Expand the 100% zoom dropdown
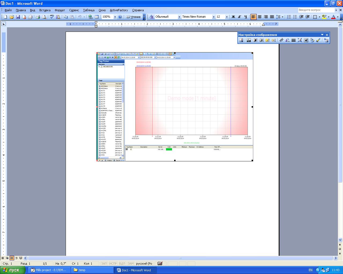 point(115,17)
